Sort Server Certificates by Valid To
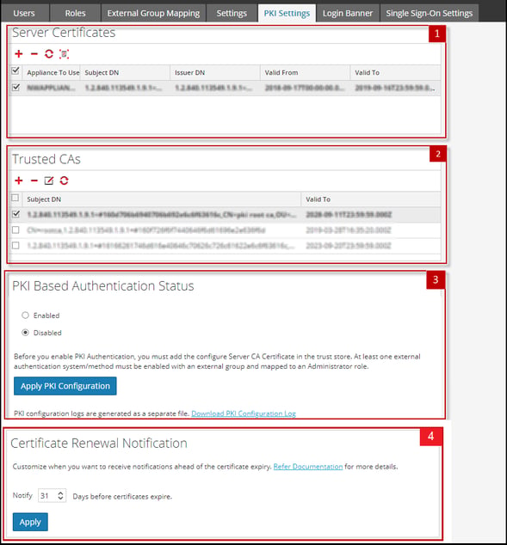 point(395,73)
